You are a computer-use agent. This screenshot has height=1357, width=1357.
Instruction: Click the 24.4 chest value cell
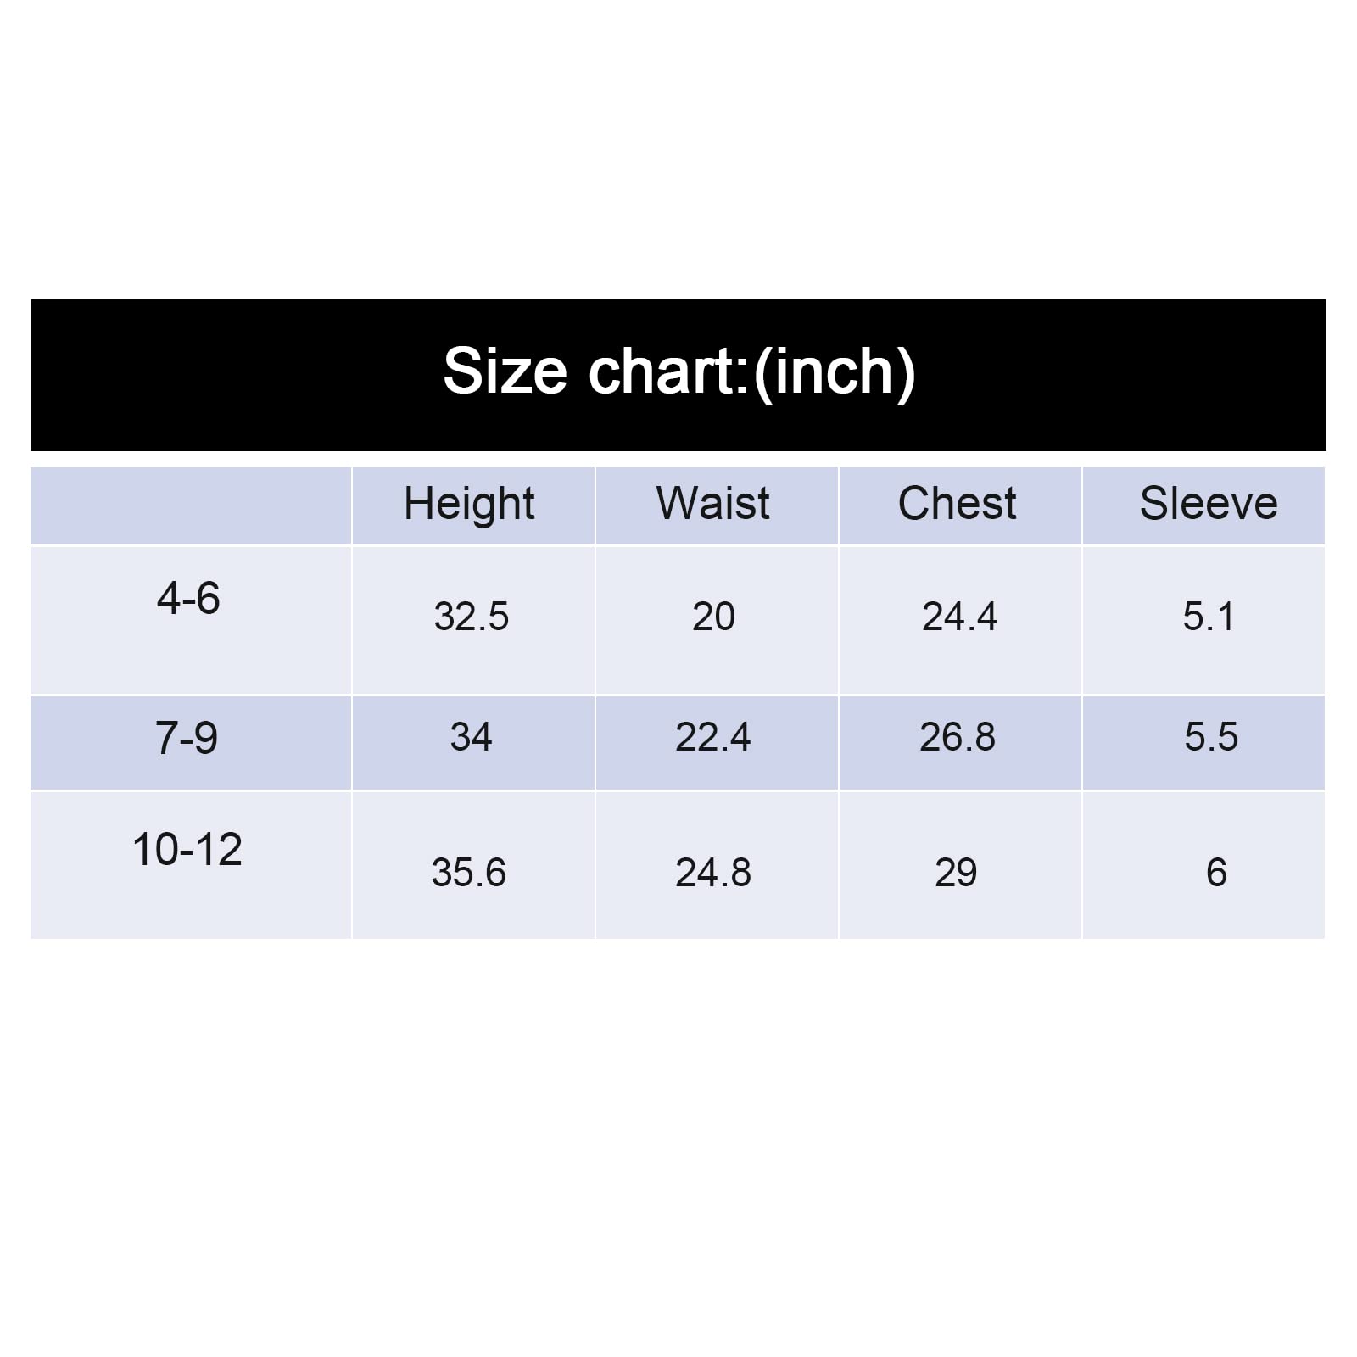point(959,617)
